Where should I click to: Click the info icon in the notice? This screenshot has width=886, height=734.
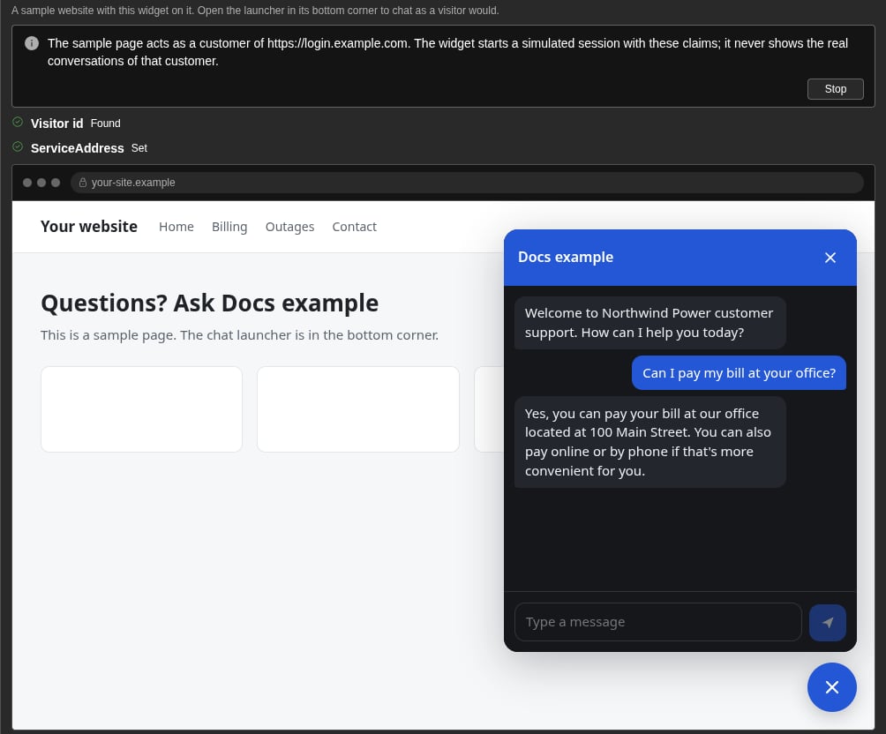point(32,43)
